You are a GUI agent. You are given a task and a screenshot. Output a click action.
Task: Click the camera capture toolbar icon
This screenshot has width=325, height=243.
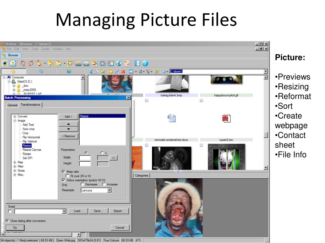tap(103, 63)
